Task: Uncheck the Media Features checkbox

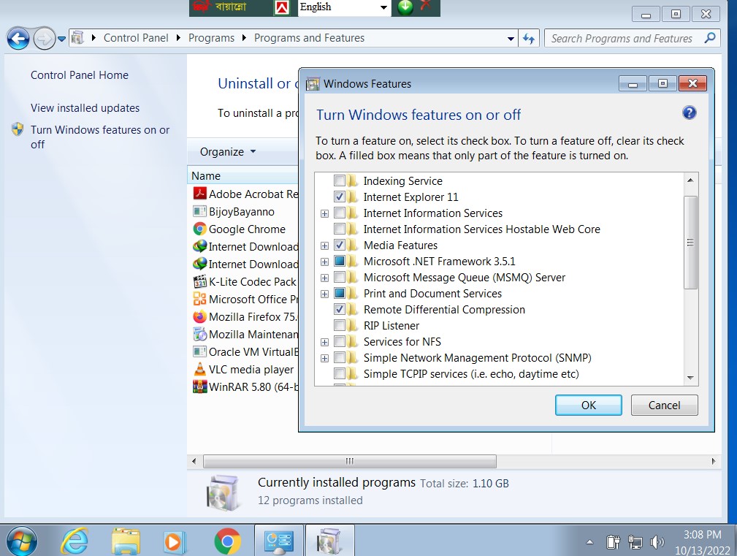Action: (340, 245)
